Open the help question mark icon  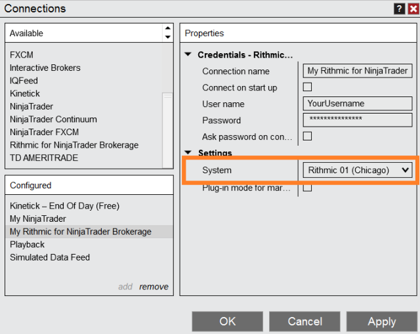pyautogui.click(x=399, y=9)
